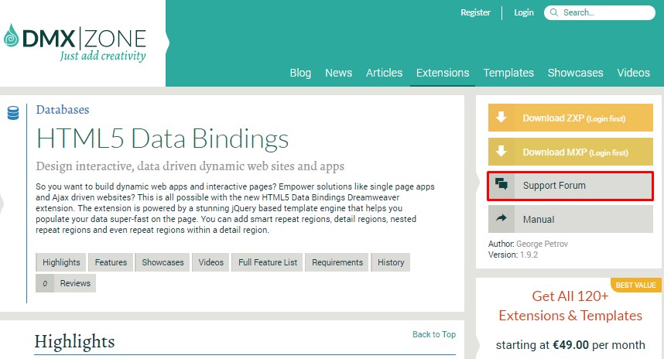Image resolution: width=664 pixels, height=359 pixels.
Task: Click the 'Just add creativity' tagline
Action: 103,56
